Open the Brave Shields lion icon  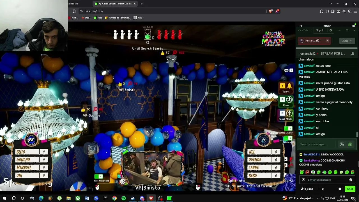pos(270,11)
